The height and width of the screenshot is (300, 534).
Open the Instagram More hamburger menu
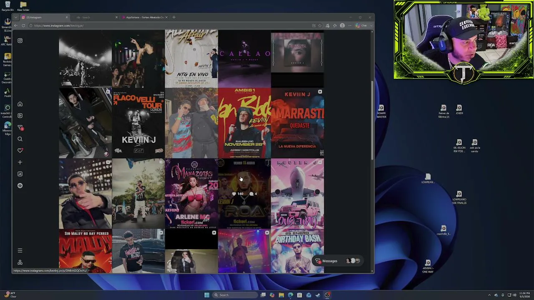(20, 250)
